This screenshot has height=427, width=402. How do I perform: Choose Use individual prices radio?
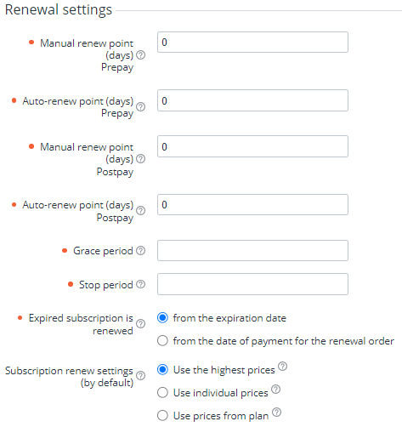(x=162, y=393)
